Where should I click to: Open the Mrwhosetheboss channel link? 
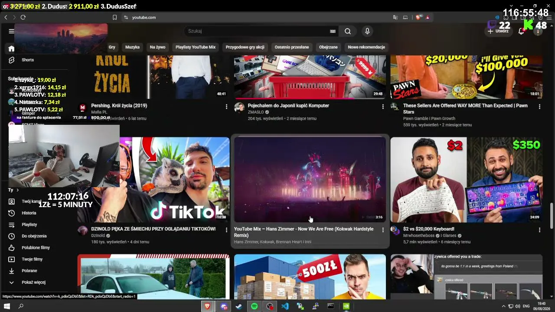click(420, 235)
